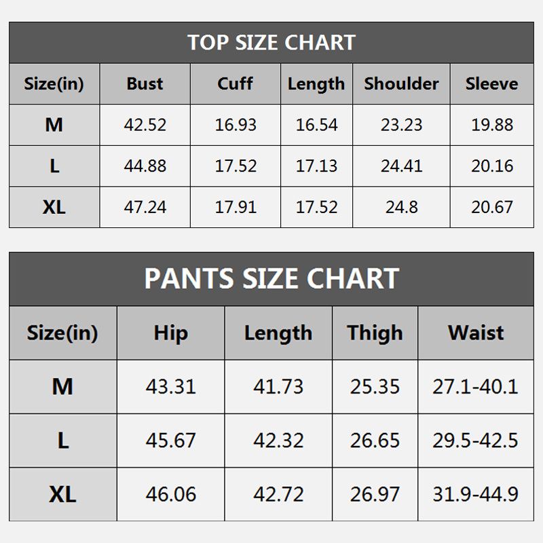Click the waist range 27.1-40.1

[x=475, y=387]
